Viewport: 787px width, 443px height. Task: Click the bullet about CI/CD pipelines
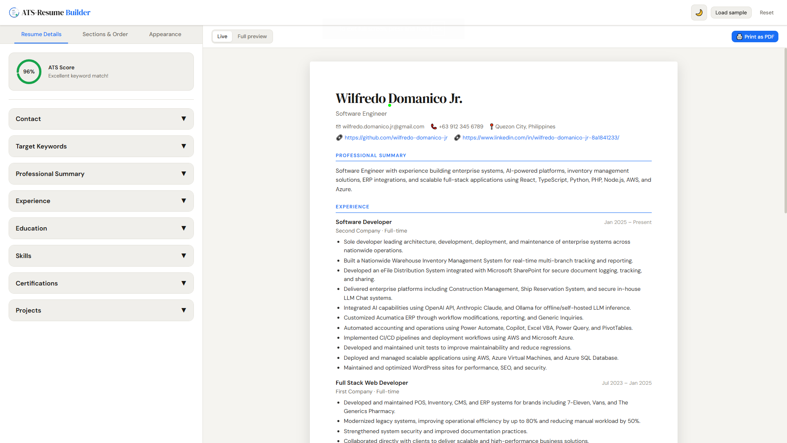pos(459,338)
